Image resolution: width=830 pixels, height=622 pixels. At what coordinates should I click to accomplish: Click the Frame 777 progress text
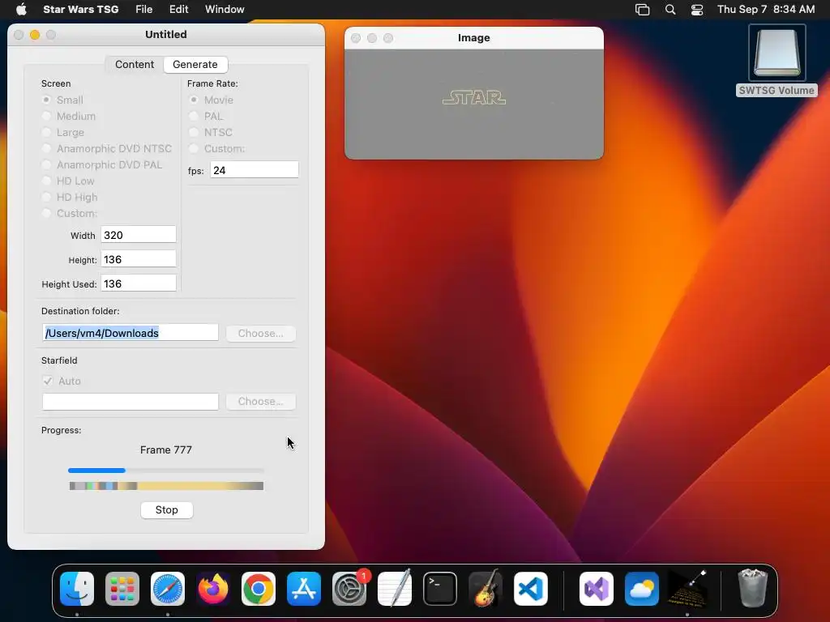point(166,450)
